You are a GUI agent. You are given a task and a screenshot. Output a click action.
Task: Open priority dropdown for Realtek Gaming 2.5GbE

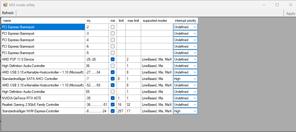tap(185, 104)
